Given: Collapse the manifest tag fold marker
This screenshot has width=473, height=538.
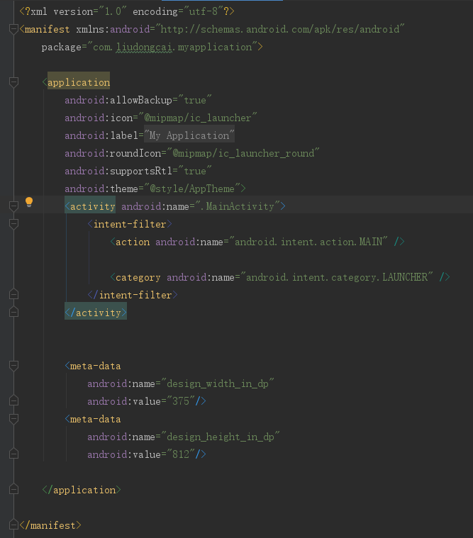Looking at the screenshot, I should (13, 29).
